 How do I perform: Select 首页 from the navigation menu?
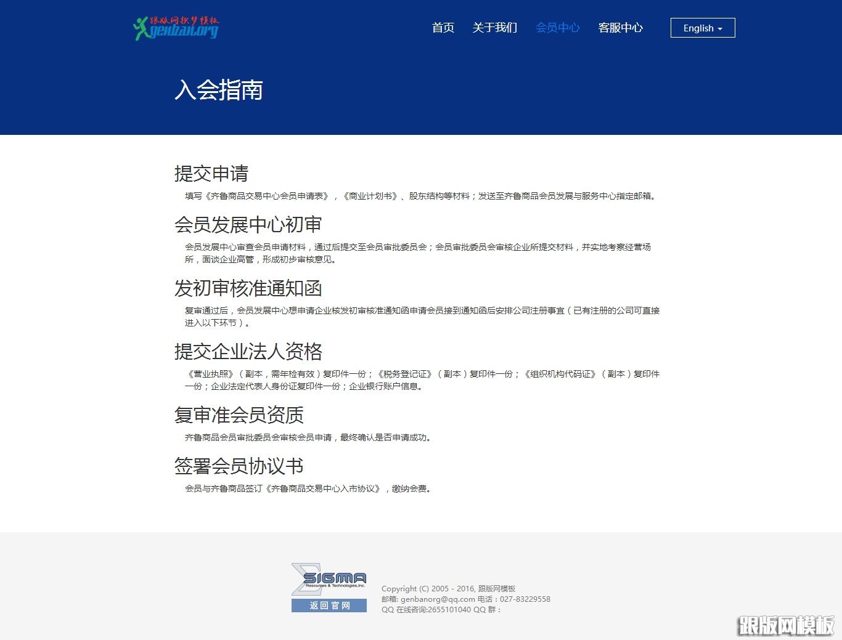(x=443, y=27)
